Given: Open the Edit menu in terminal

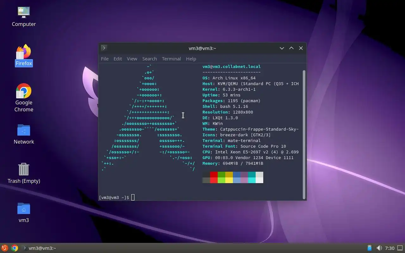Looking at the screenshot, I should 118,59.
